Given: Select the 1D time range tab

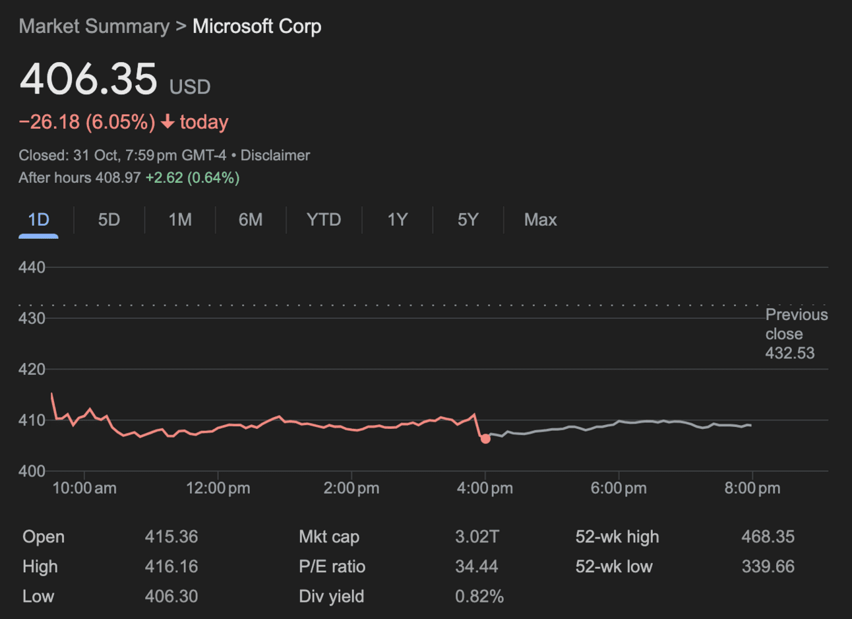Looking at the screenshot, I should pyautogui.click(x=38, y=220).
